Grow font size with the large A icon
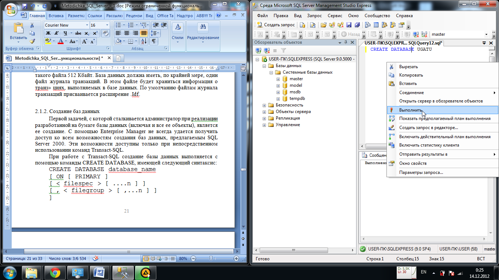The height and width of the screenshot is (280, 499). click(84, 42)
